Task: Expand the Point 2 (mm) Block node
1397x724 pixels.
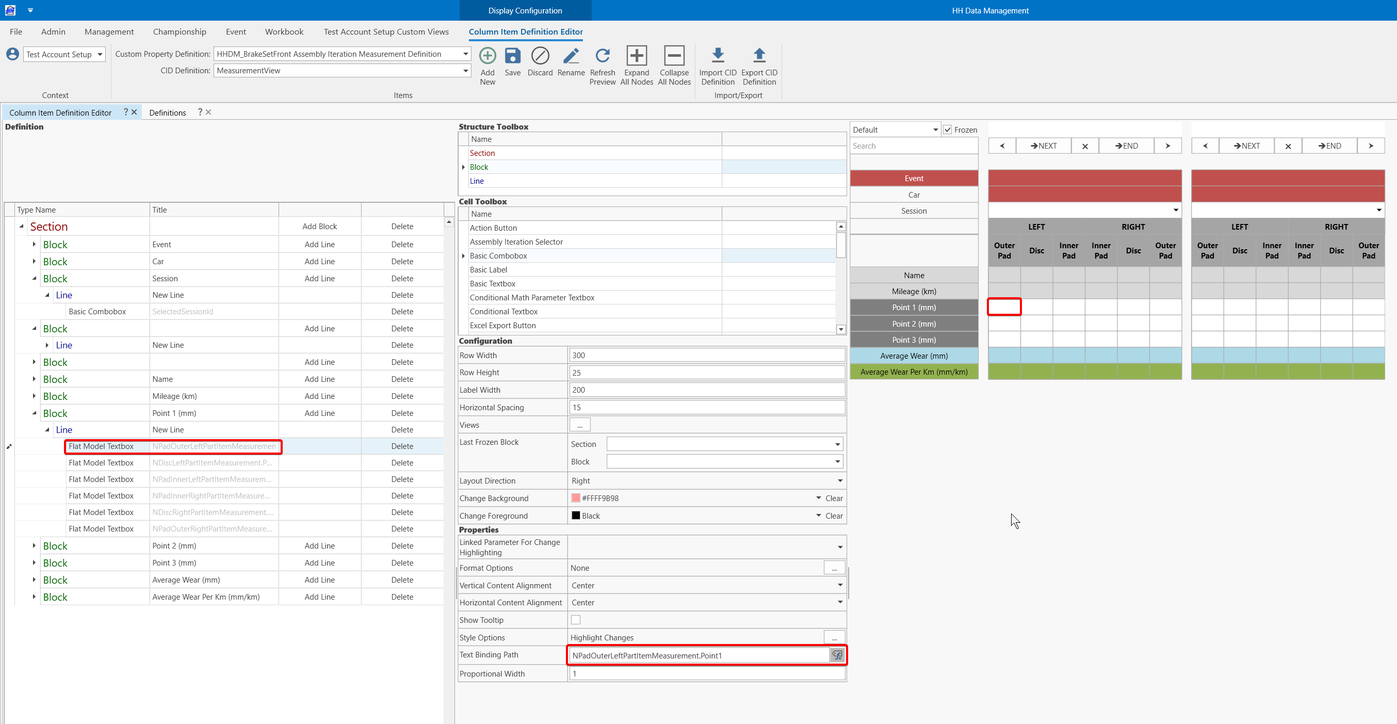Action: [34, 545]
